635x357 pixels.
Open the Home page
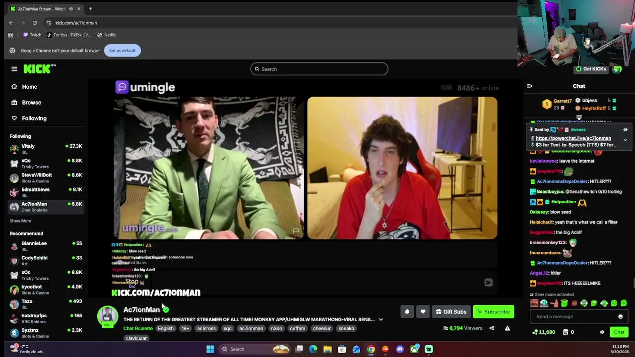(29, 87)
